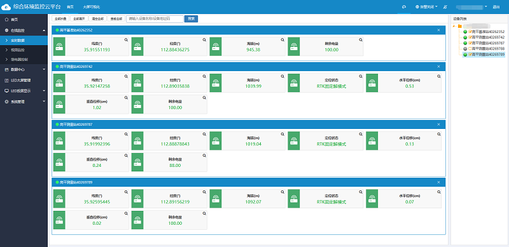This screenshot has width=509, height=247.
Task: Click positioning status value of station 40269742
Action: point(331,86)
